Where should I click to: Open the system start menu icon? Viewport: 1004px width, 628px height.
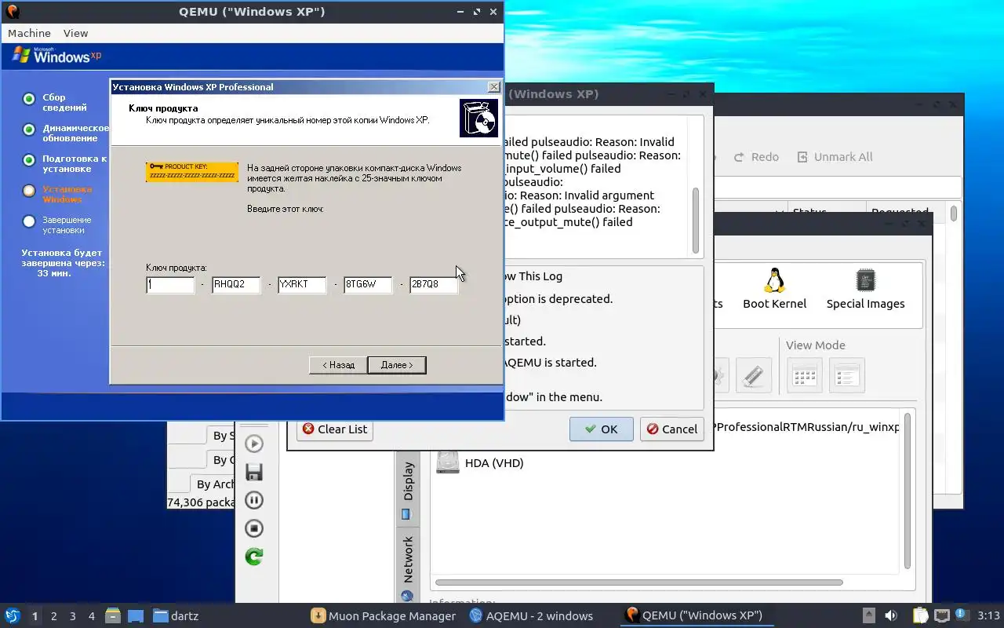13,615
